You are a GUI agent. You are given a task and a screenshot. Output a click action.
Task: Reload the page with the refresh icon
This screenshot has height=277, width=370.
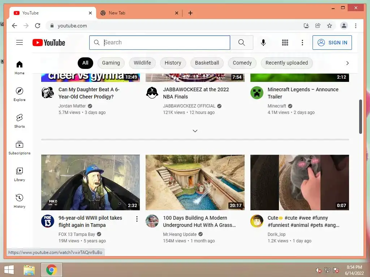38,26
